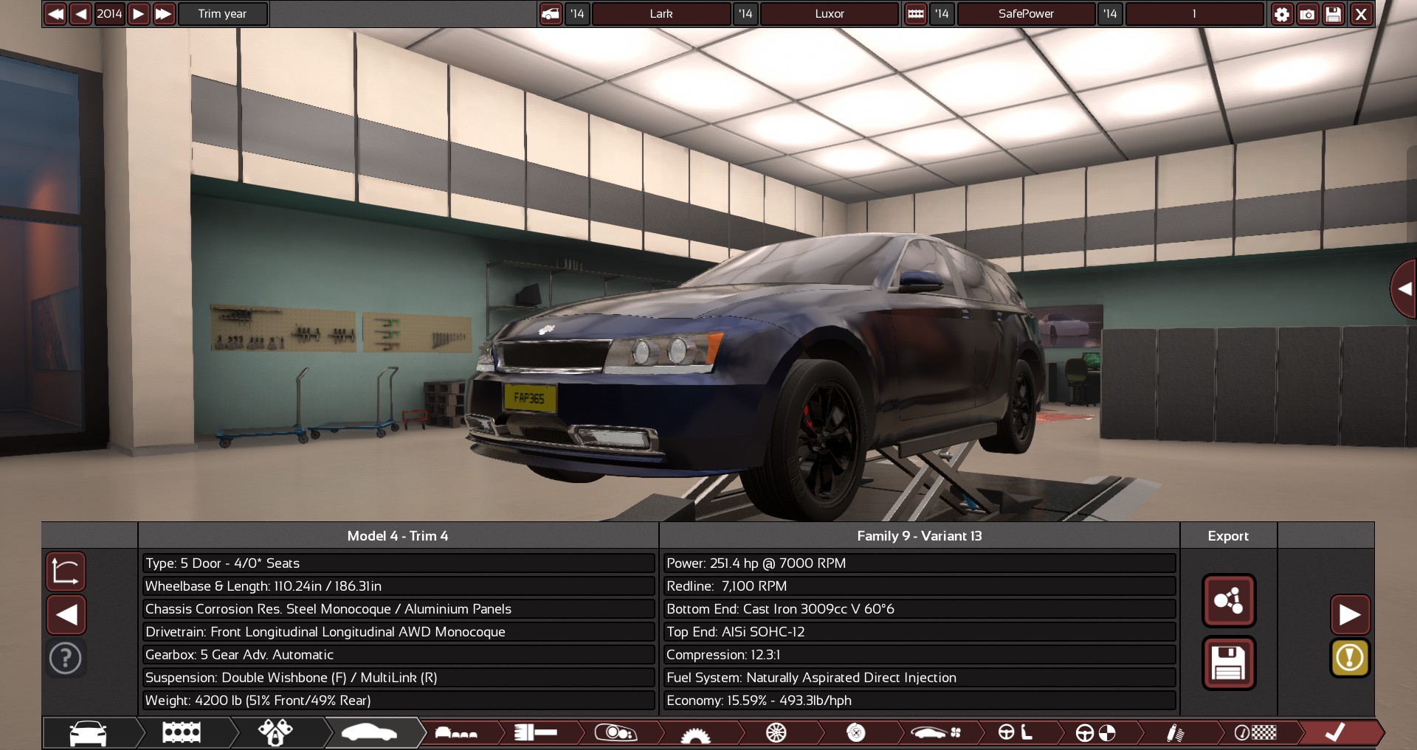Increase trim year by one
1417x750 pixels.
(x=138, y=14)
